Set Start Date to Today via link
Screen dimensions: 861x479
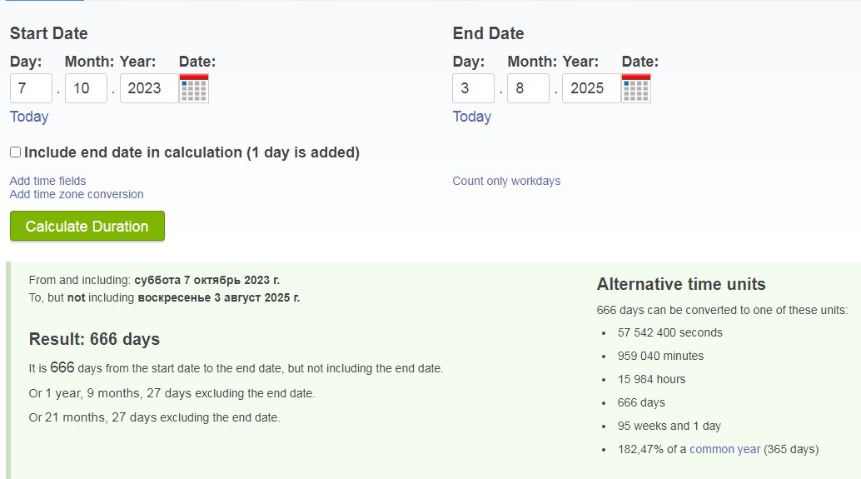[29, 117]
